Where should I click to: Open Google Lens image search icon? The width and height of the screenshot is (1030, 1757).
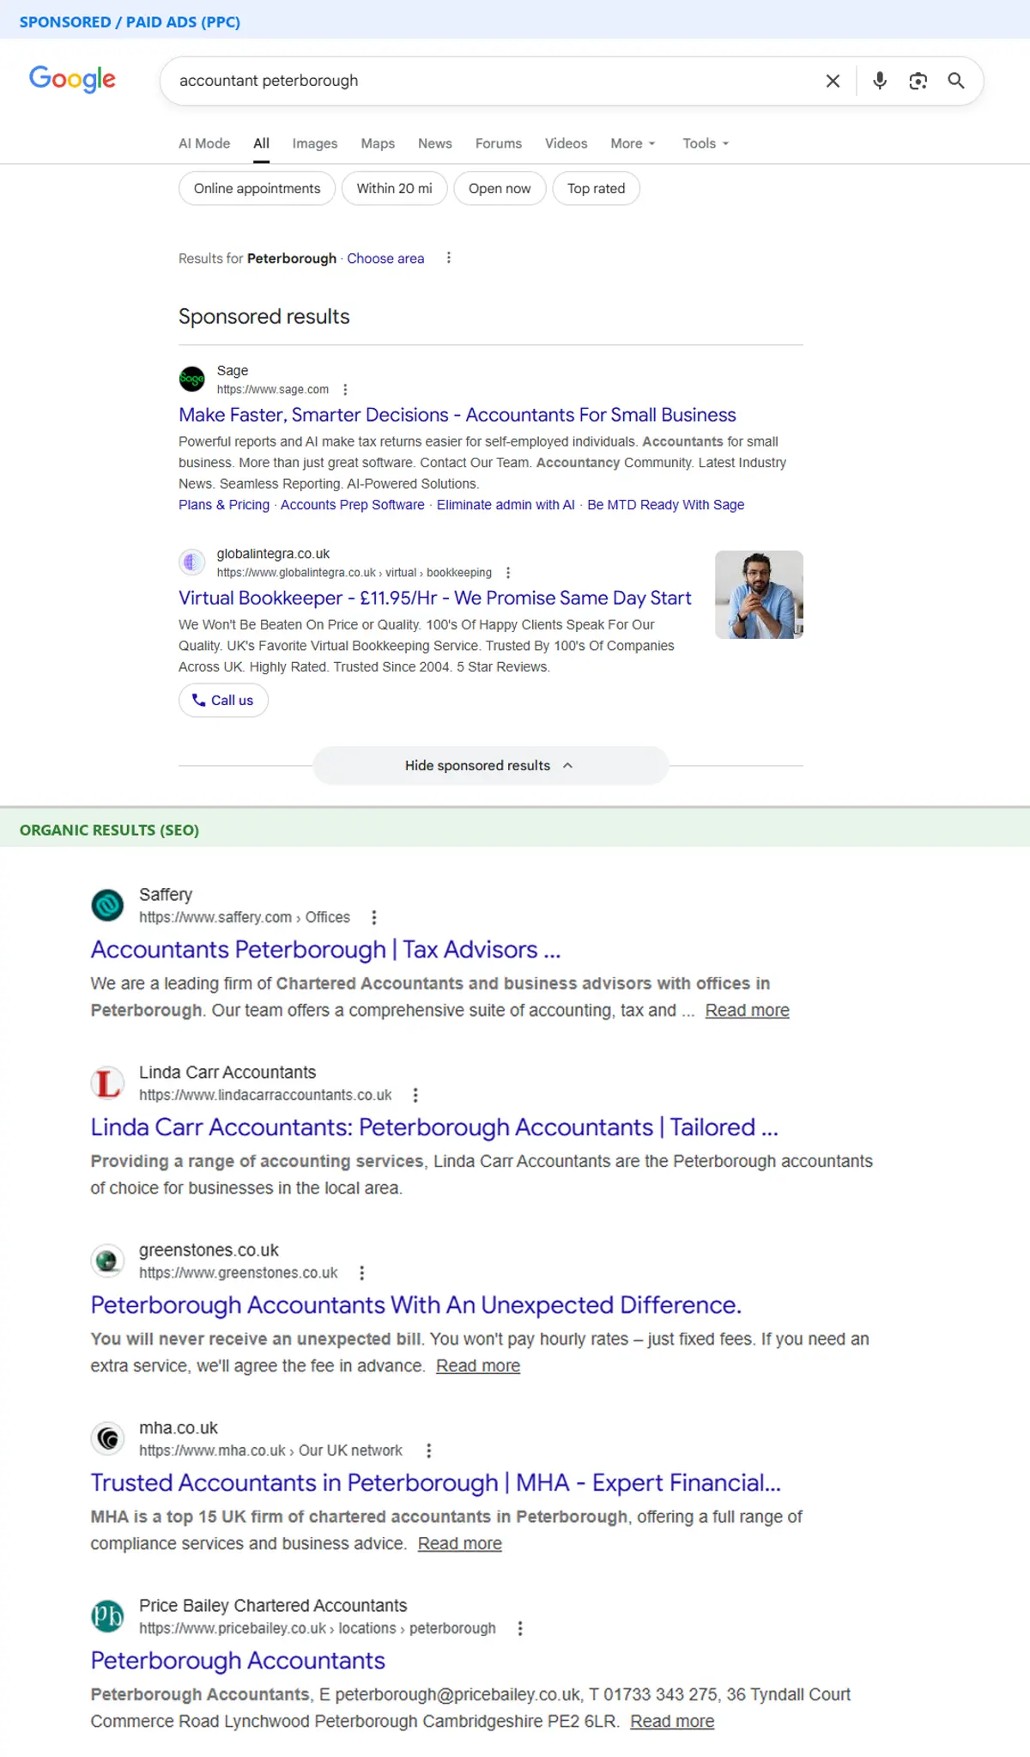point(918,81)
